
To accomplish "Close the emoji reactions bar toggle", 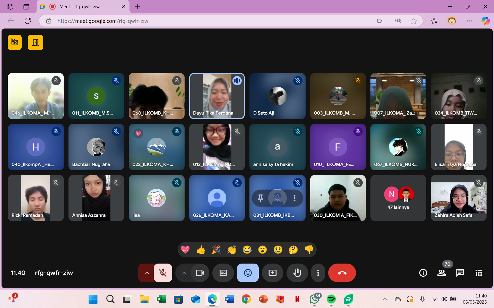I will 248,273.
